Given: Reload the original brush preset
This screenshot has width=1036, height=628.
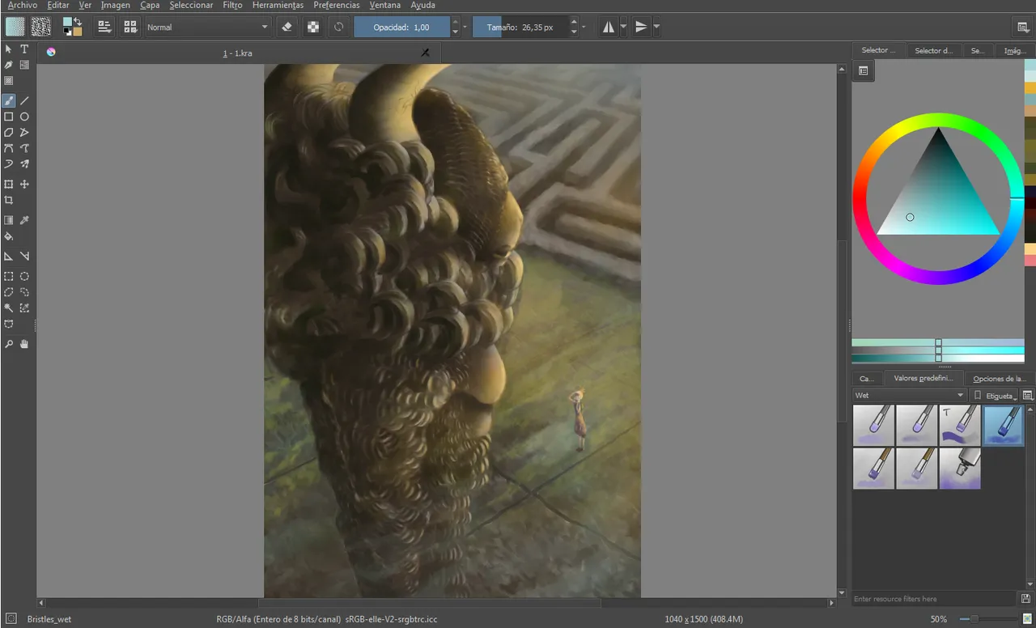Looking at the screenshot, I should (x=338, y=27).
